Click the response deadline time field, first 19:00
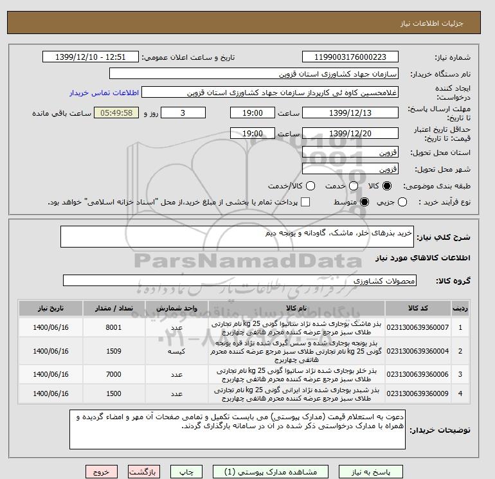The image size is (495, 479). (253, 113)
